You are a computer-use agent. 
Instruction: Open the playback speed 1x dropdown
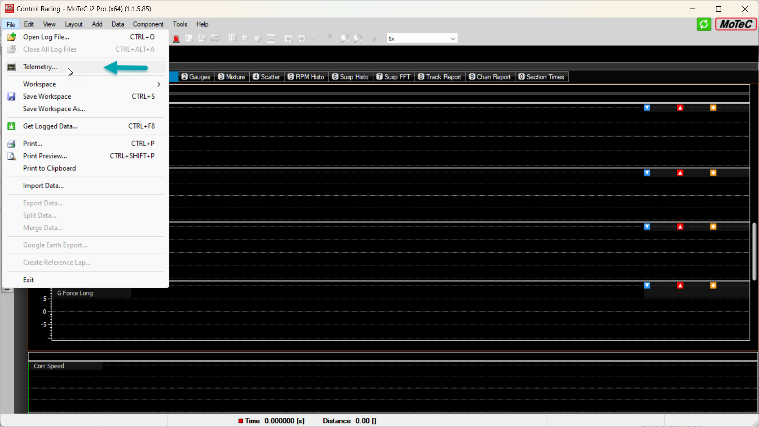pyautogui.click(x=422, y=39)
